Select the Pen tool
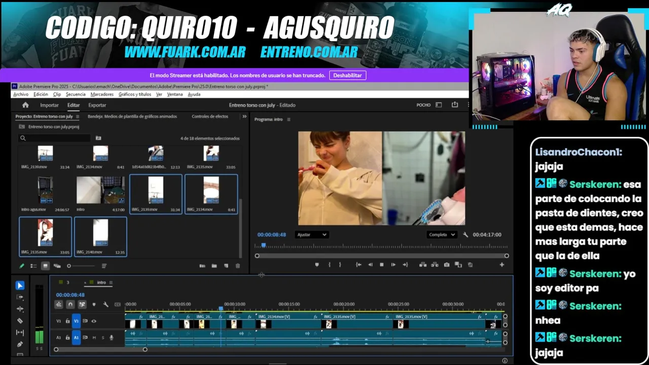The height and width of the screenshot is (365, 649). pos(20,344)
